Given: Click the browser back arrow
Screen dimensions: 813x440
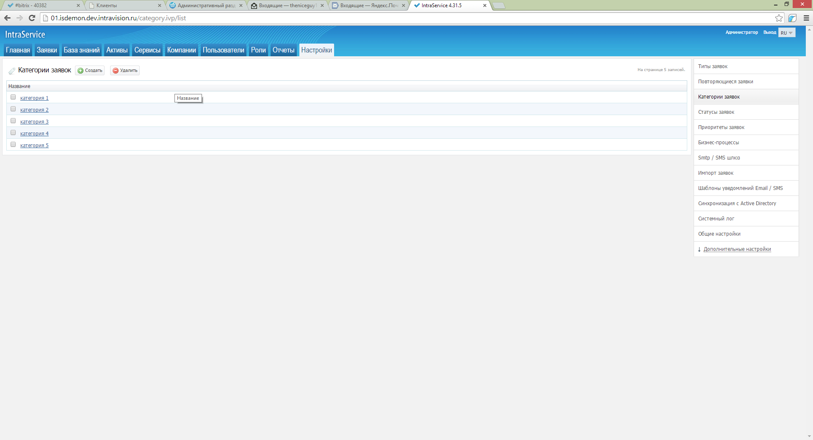Looking at the screenshot, I should (x=7, y=18).
